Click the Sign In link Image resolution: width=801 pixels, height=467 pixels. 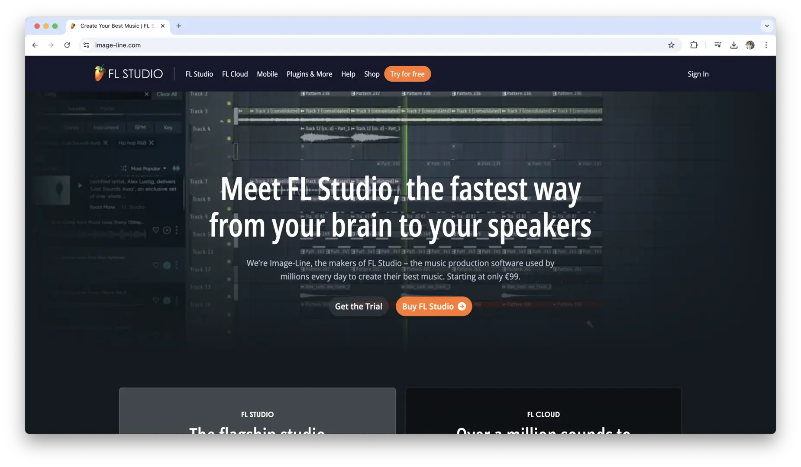[698, 74]
